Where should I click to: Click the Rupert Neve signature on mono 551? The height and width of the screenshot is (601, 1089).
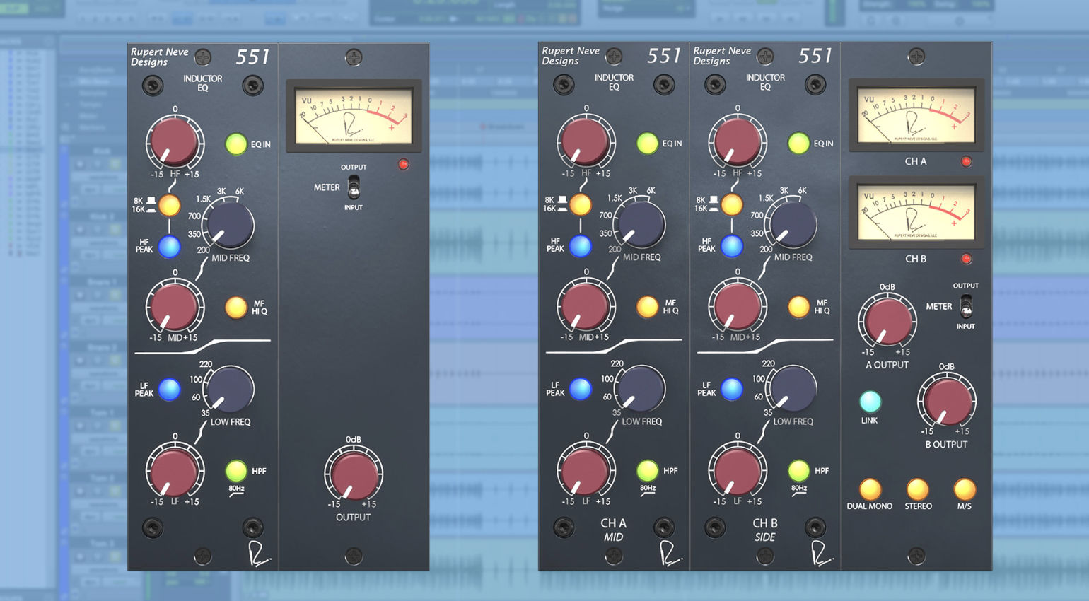(259, 554)
